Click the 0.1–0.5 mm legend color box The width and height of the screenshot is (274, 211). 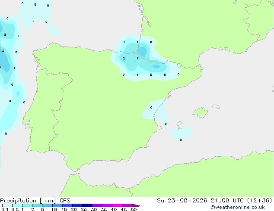7,205
